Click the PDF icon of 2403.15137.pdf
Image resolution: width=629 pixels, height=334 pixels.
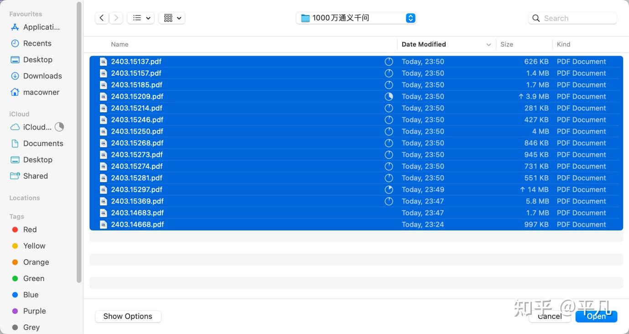[104, 62]
